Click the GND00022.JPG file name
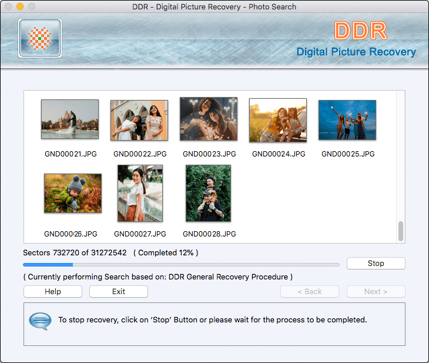 140,154
